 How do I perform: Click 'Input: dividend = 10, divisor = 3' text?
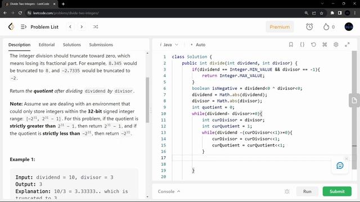tap(64, 177)
